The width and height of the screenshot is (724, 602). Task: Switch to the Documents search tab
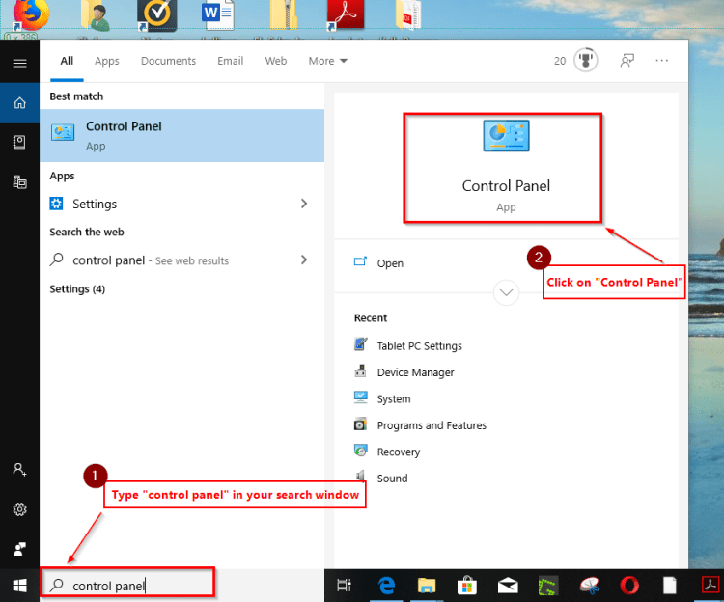coord(168,61)
